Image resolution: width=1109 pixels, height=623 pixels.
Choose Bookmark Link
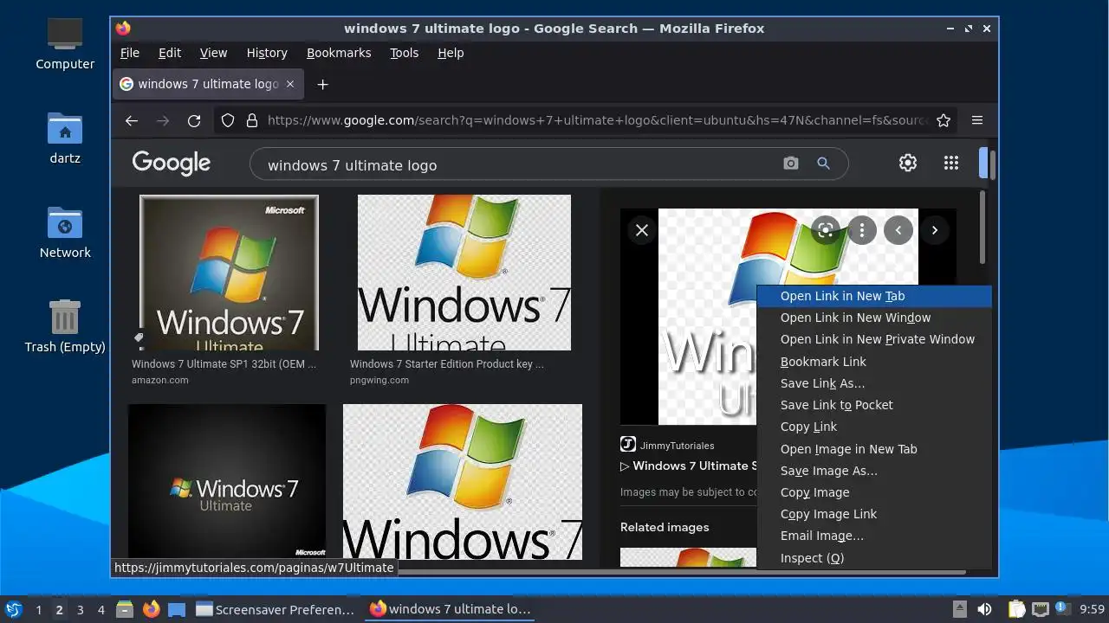[x=874, y=362]
